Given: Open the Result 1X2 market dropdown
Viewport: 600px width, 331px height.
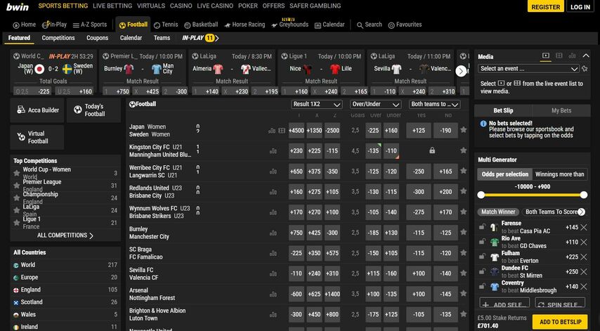Looking at the screenshot, I should coord(316,105).
